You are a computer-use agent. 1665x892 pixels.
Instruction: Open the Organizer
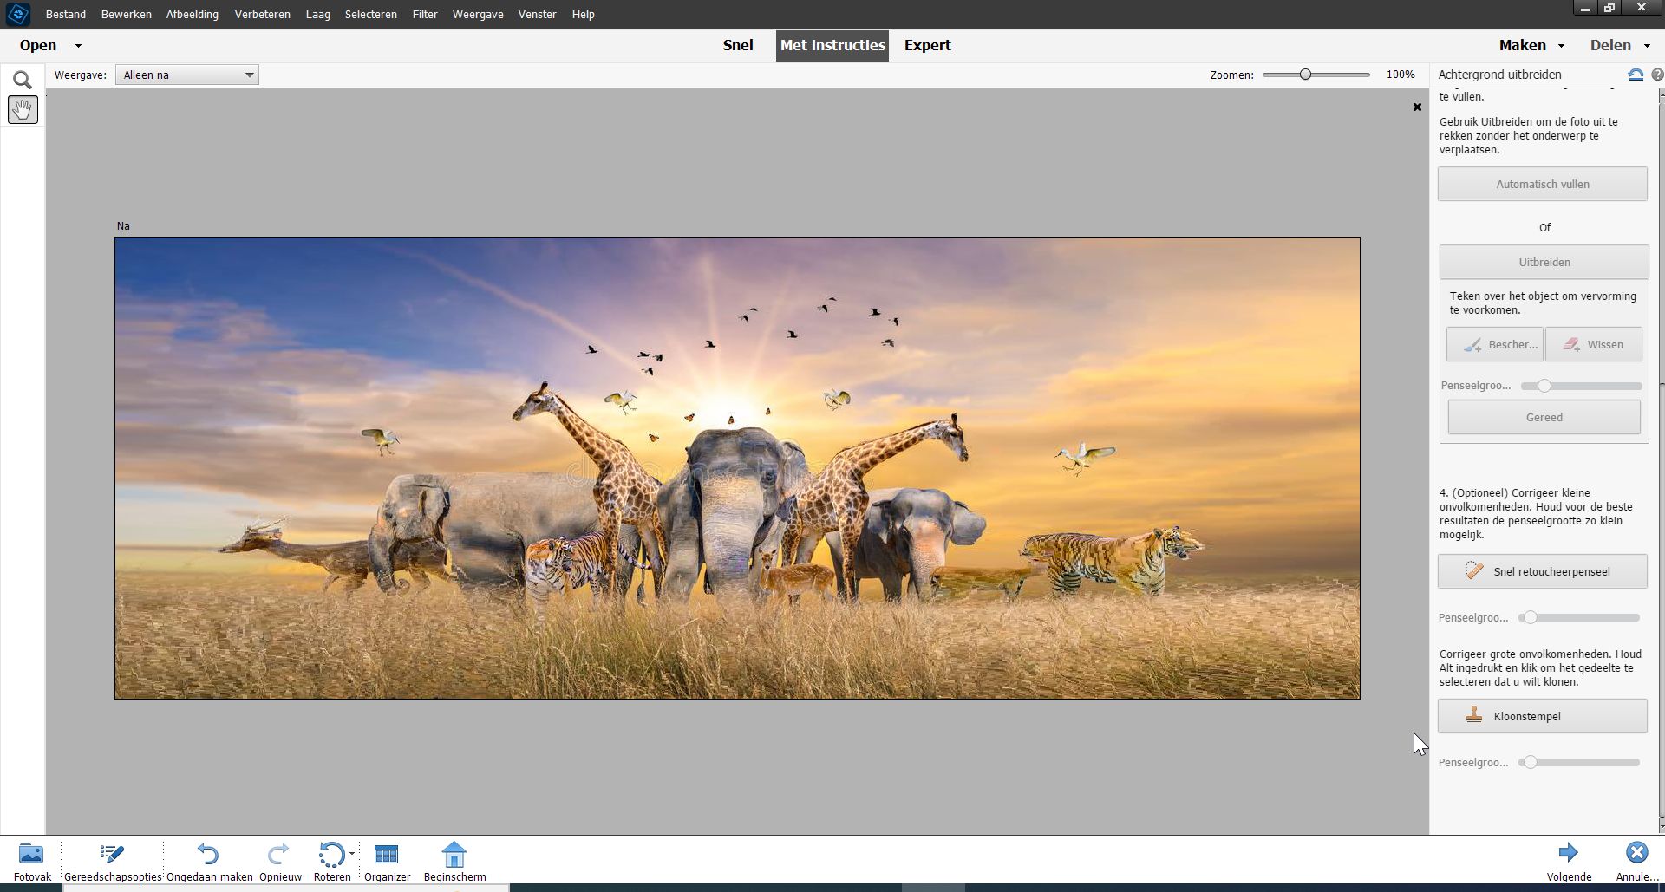(x=387, y=862)
